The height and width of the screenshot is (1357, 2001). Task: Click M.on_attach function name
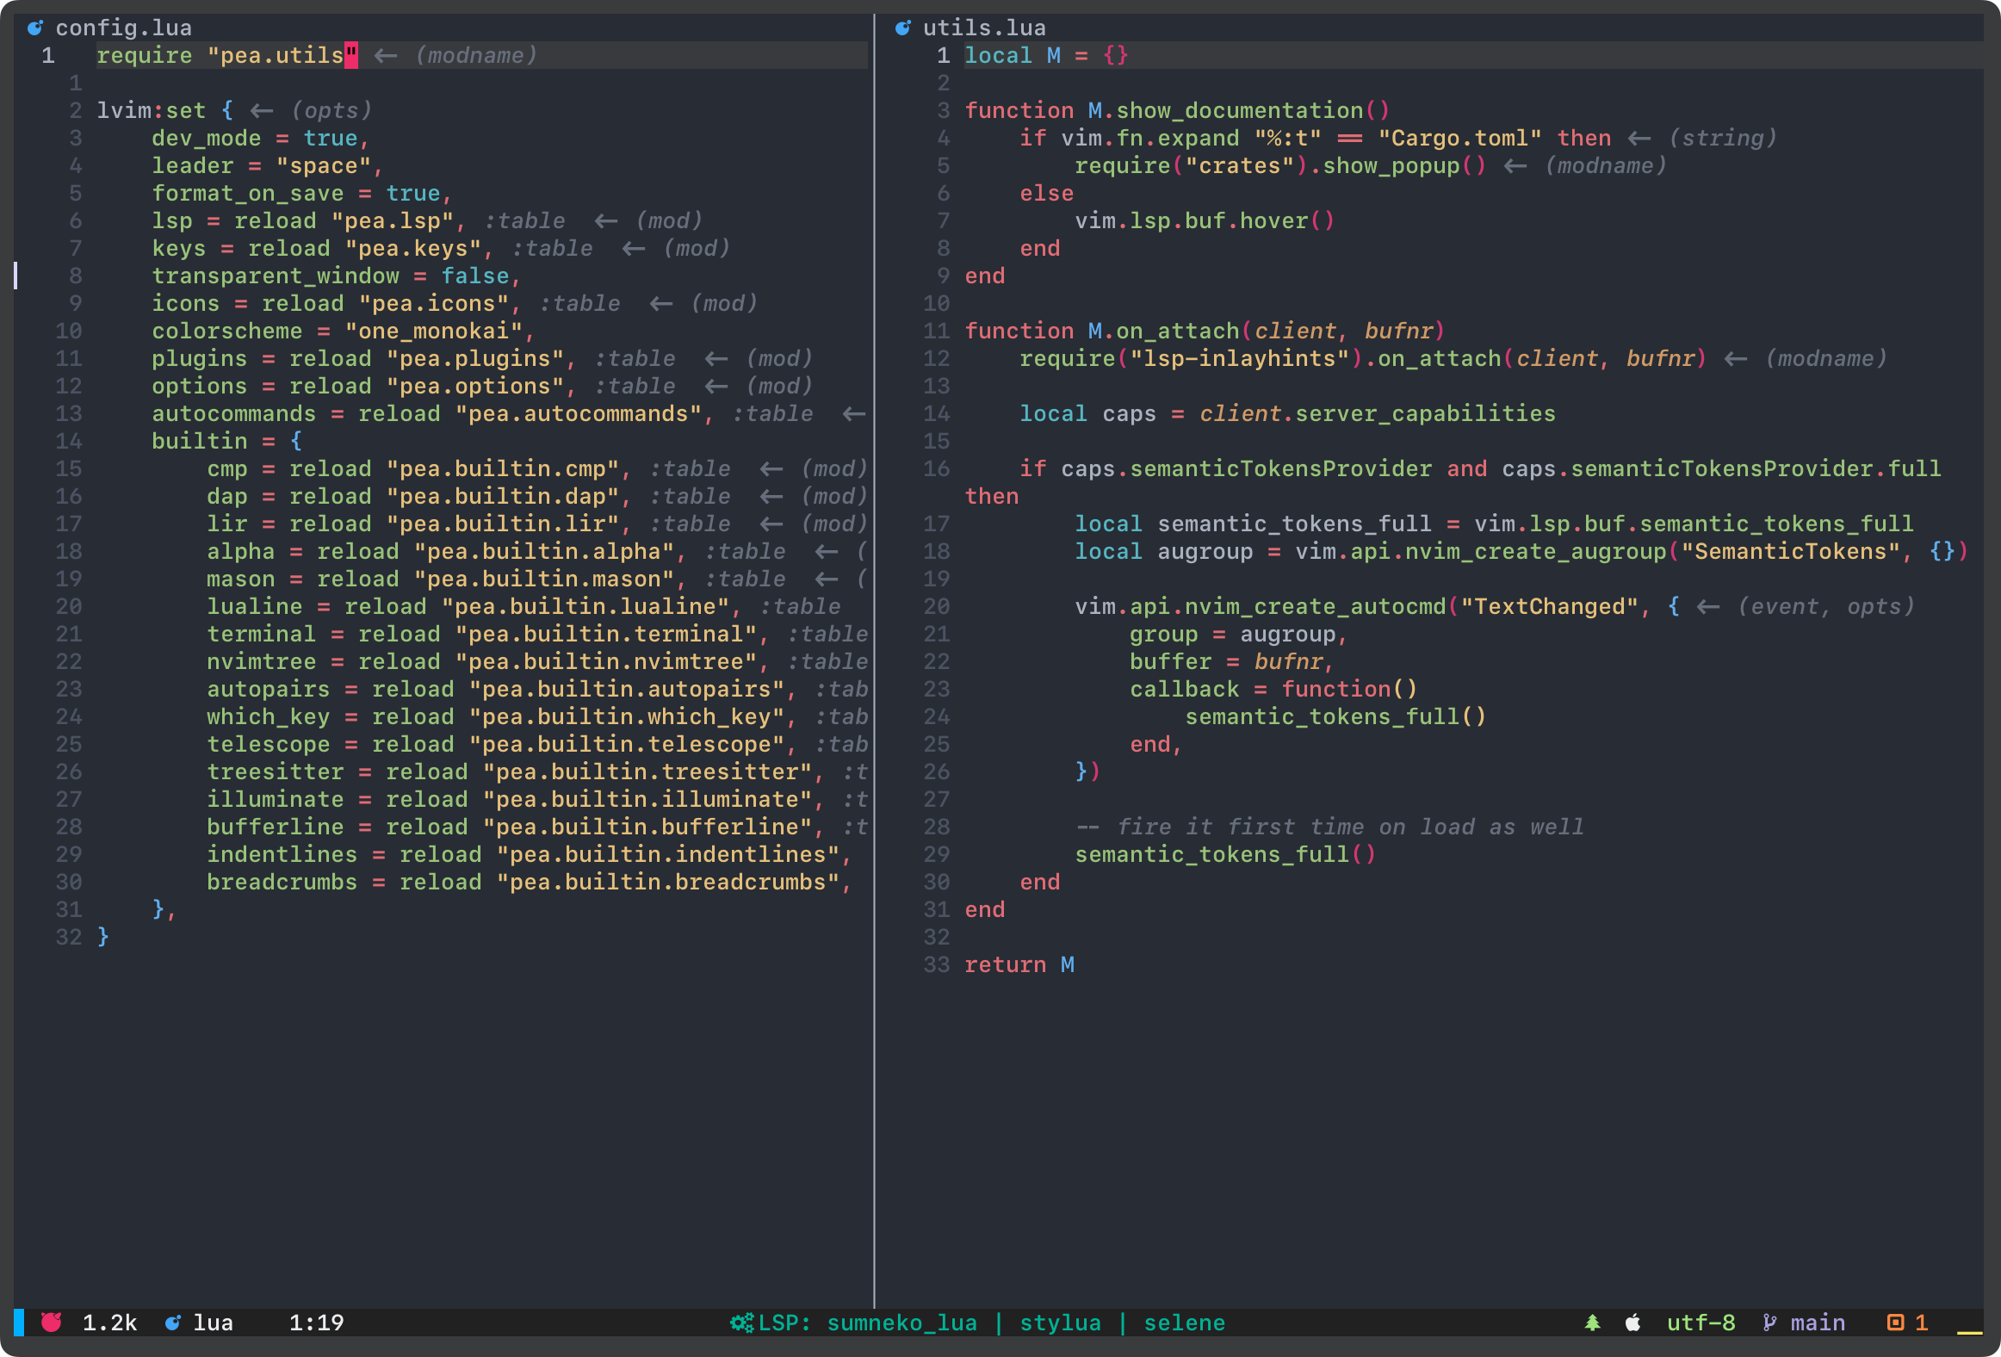click(x=1164, y=331)
